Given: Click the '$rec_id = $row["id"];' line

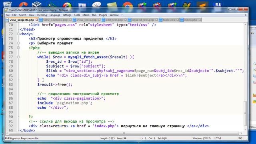Looking at the screenshot, I should [x=69, y=62].
